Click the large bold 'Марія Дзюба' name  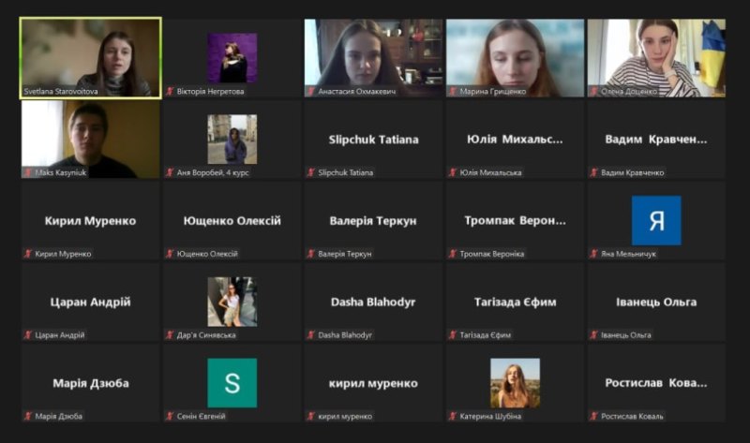[x=91, y=383]
